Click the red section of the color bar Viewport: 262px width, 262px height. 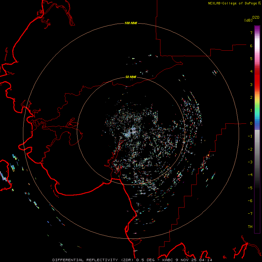[257, 79]
